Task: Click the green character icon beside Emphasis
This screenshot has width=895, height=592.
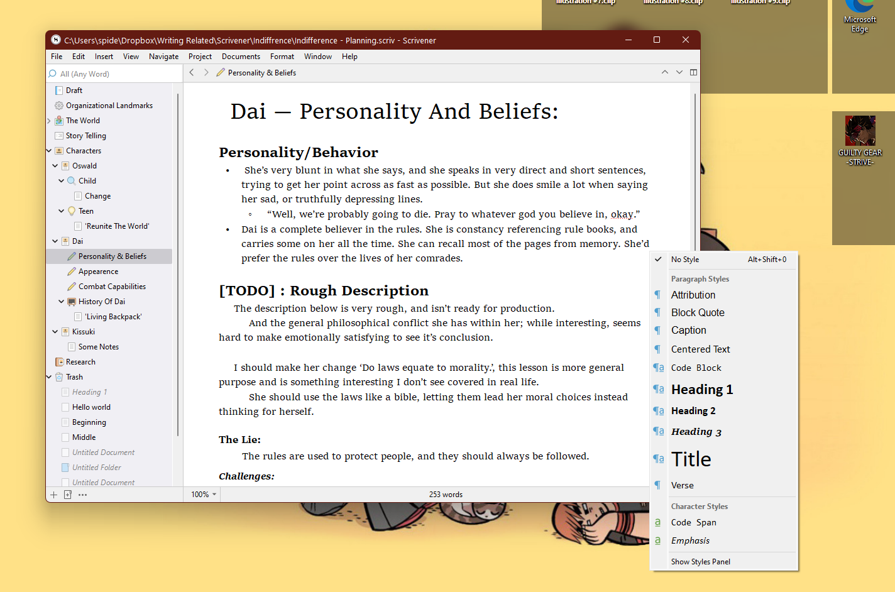Action: (x=657, y=540)
